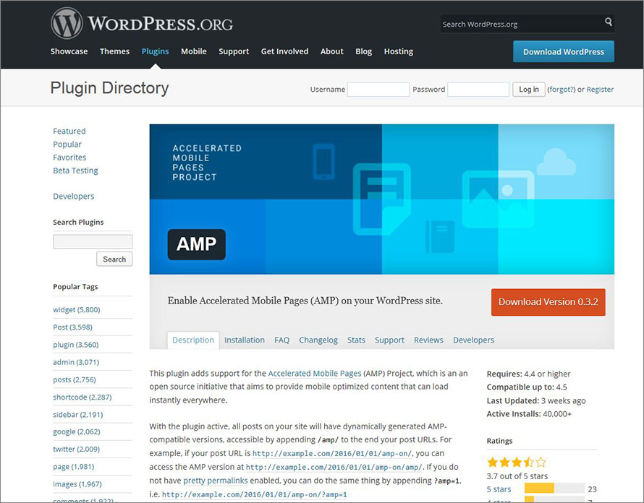Click the Download WordPress button
Screen dimensions: 644x503
(564, 52)
